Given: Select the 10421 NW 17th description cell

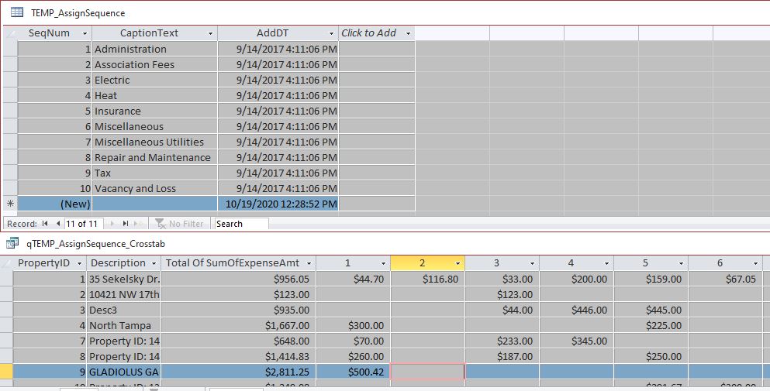Looking at the screenshot, I should [x=123, y=294].
